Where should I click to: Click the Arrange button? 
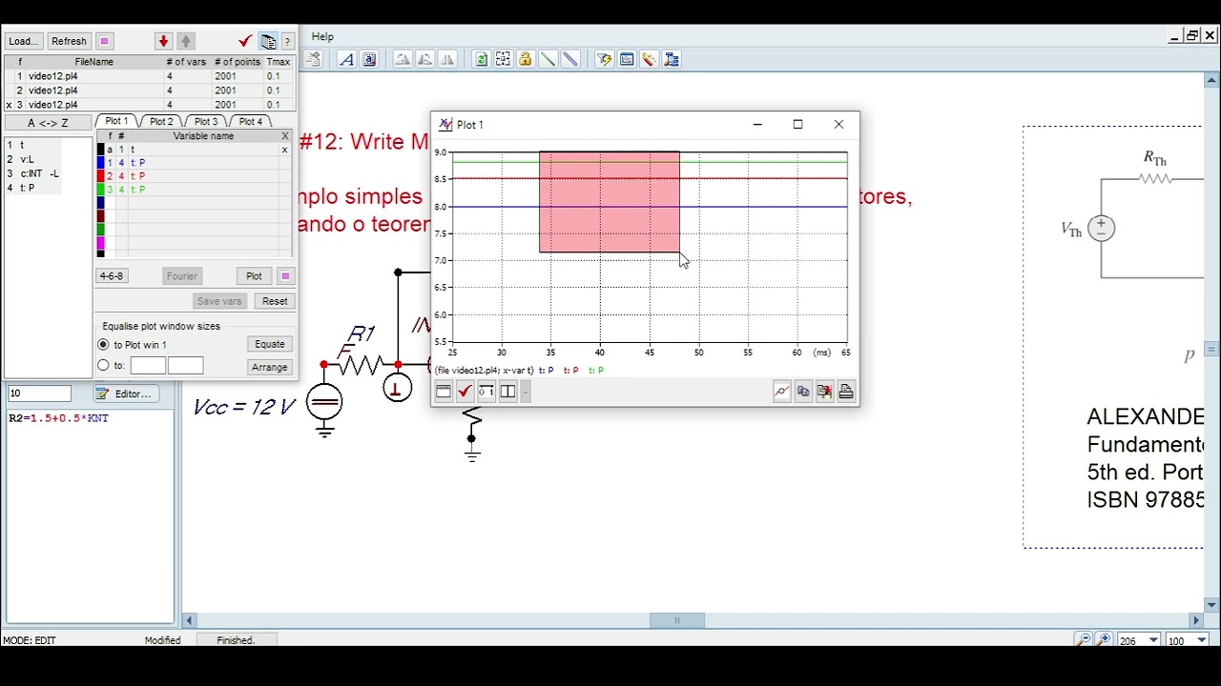(x=270, y=367)
